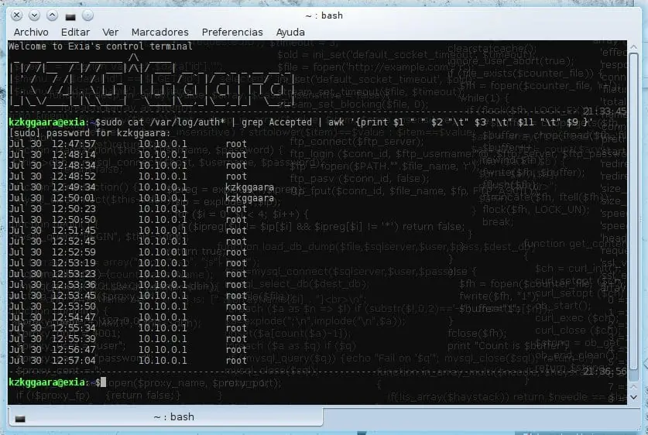The height and width of the screenshot is (435, 648).
Task: Click log time '12:48:34'
Action: pyautogui.click(x=74, y=165)
